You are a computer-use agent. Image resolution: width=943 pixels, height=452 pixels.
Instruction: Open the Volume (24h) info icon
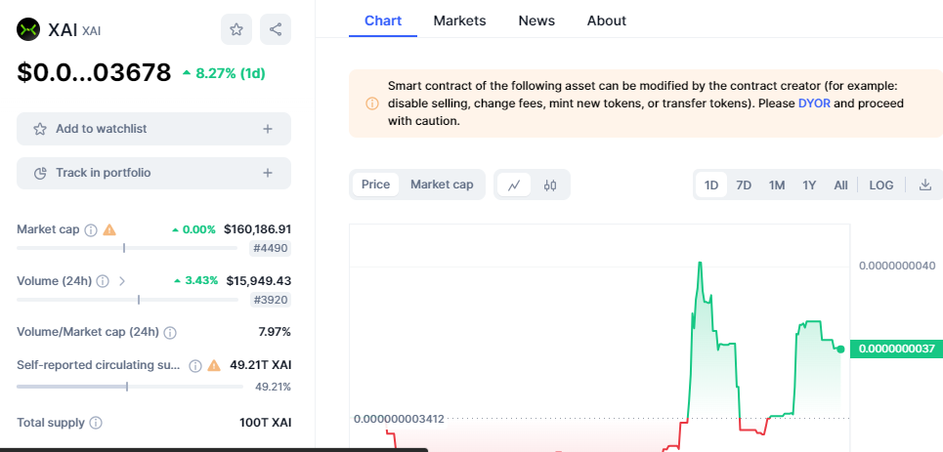(x=103, y=281)
